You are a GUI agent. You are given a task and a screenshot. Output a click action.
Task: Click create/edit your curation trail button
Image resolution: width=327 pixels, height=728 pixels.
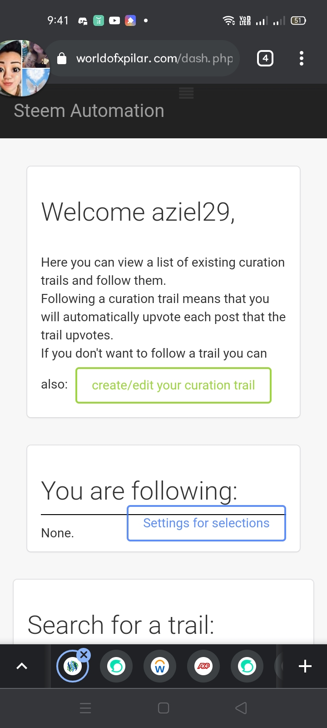pyautogui.click(x=173, y=385)
